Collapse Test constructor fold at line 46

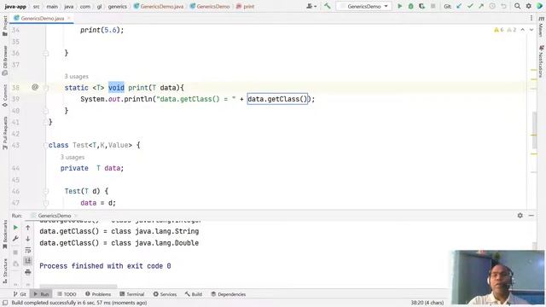click(x=46, y=191)
